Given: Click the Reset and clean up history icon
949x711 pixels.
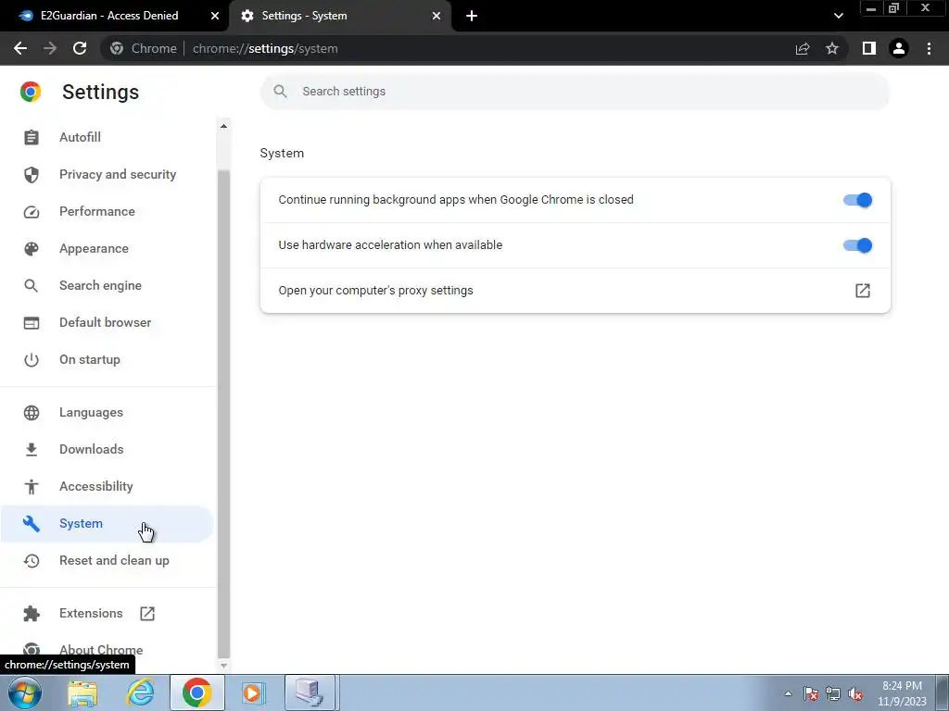Looking at the screenshot, I should pyautogui.click(x=31, y=560).
